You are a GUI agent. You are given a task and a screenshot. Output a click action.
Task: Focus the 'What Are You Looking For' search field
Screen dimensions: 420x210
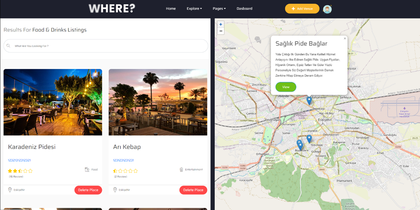coord(106,46)
